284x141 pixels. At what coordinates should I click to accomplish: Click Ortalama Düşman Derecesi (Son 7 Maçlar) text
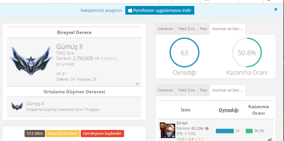[x=63, y=110]
